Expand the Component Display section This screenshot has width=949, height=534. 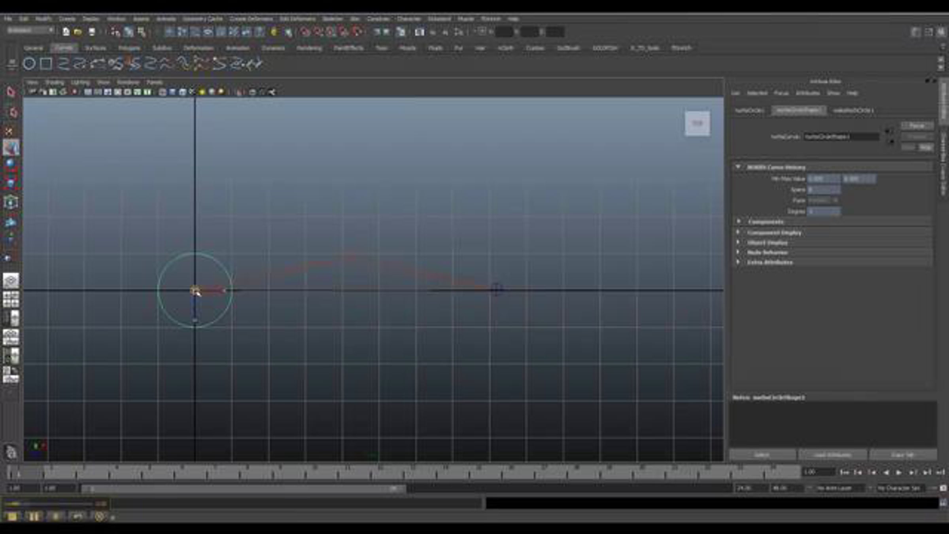pyautogui.click(x=738, y=232)
